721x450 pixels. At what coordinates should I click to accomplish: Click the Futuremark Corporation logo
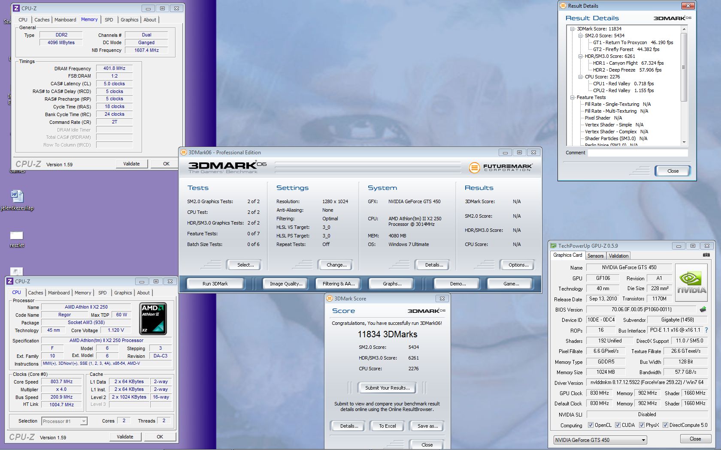pos(500,168)
